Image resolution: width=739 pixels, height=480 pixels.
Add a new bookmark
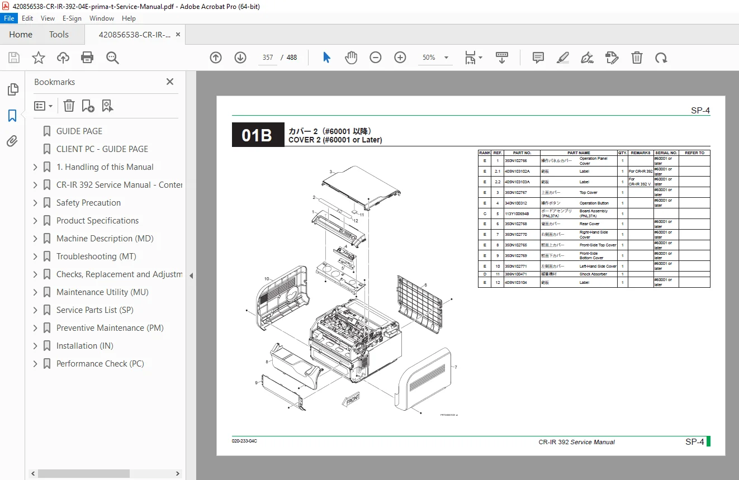88,106
